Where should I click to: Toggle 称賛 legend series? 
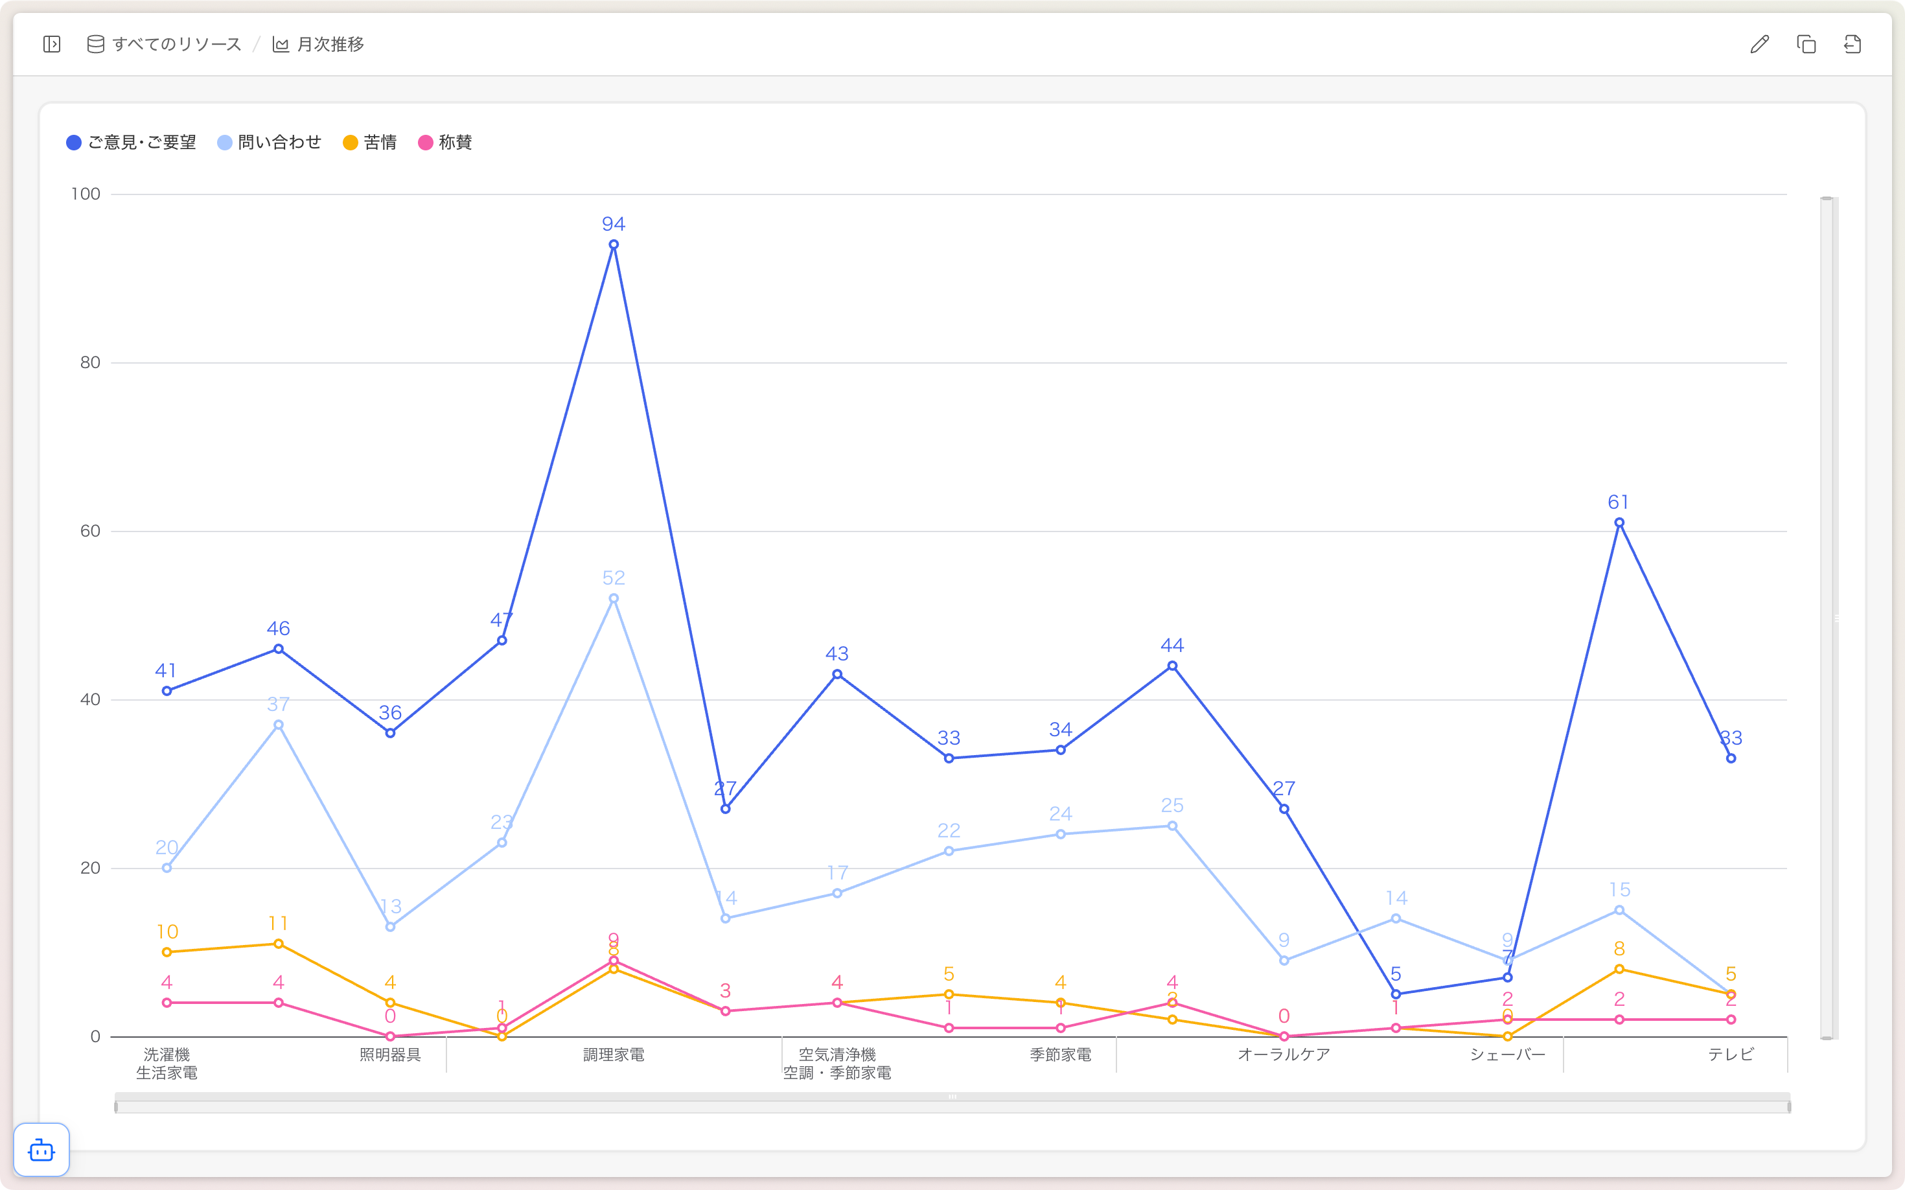click(445, 143)
